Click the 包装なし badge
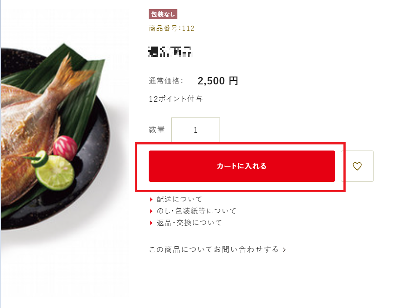The image size is (413, 308). point(163,14)
